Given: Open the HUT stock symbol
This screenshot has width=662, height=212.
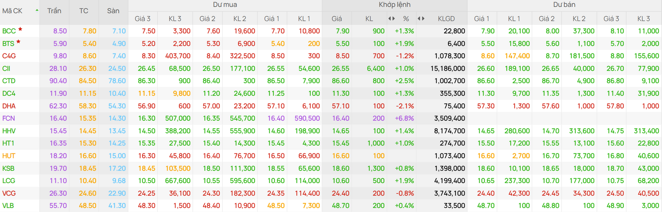Looking at the screenshot, I should coord(9,156).
